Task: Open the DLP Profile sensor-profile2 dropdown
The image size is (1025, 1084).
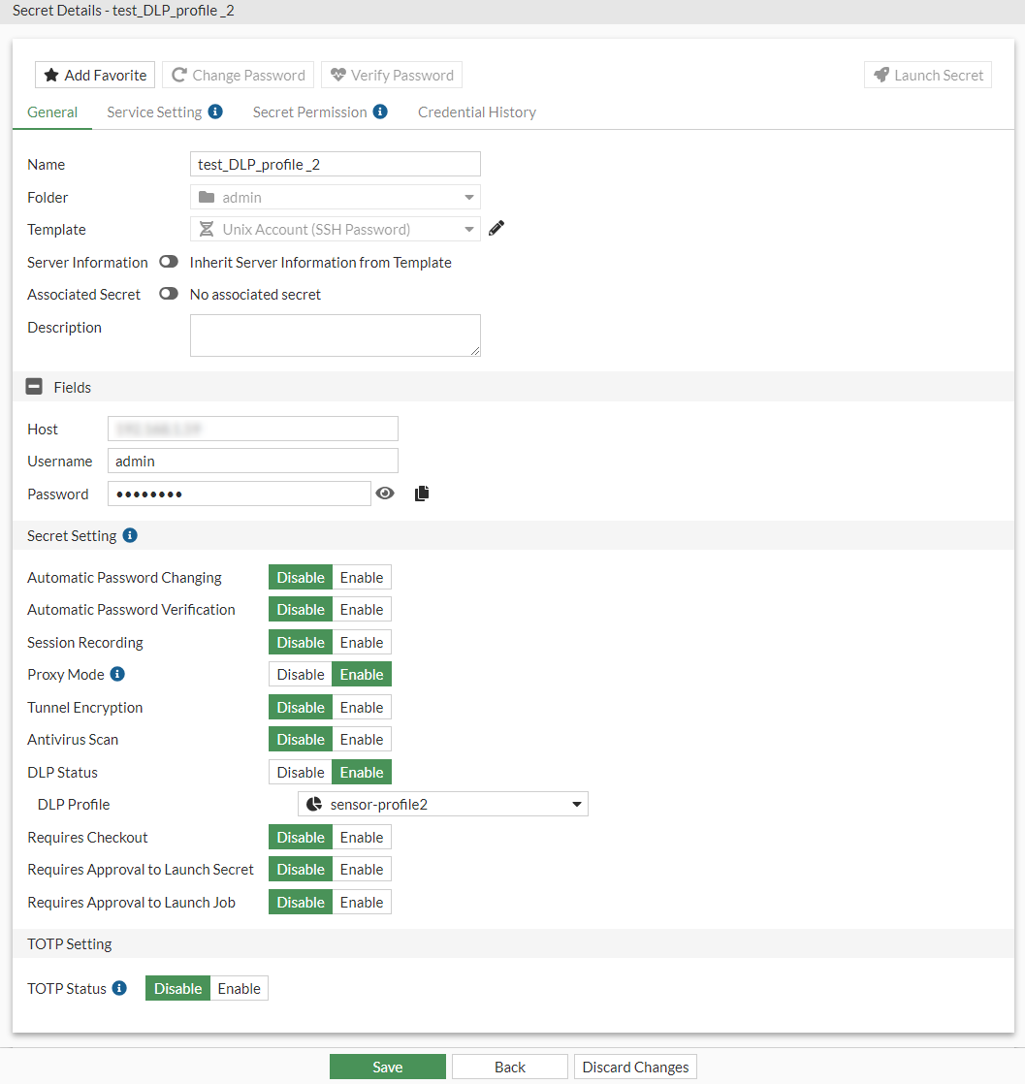Action: (x=576, y=803)
